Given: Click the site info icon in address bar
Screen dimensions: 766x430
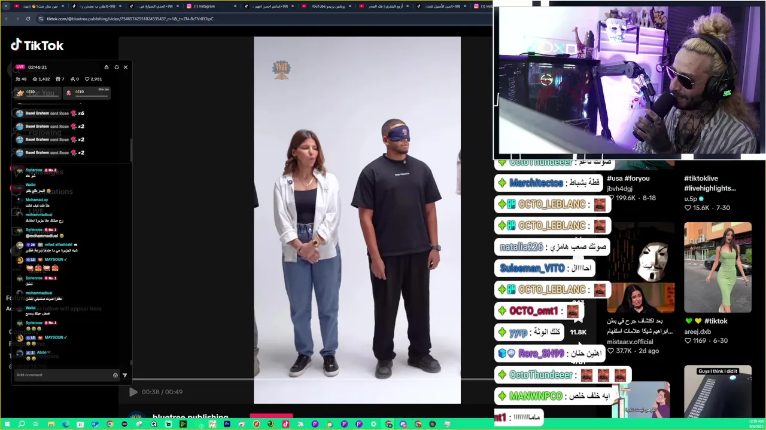Looking at the screenshot, I should (41, 19).
